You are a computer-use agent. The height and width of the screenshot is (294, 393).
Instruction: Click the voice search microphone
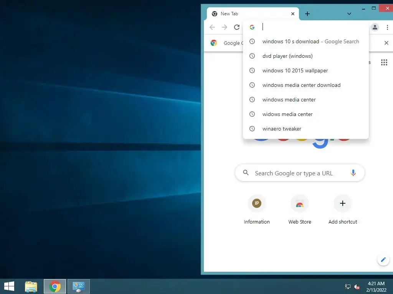353,173
